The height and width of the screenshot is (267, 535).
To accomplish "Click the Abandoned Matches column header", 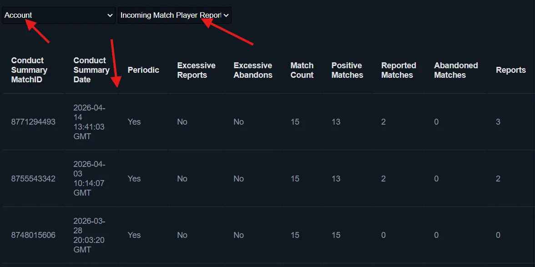I will click(x=456, y=70).
